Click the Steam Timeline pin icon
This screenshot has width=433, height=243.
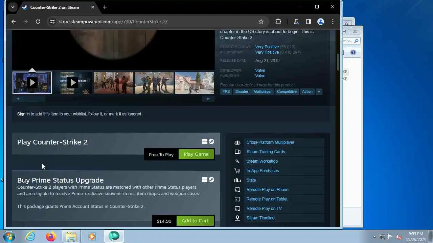pos(237,218)
